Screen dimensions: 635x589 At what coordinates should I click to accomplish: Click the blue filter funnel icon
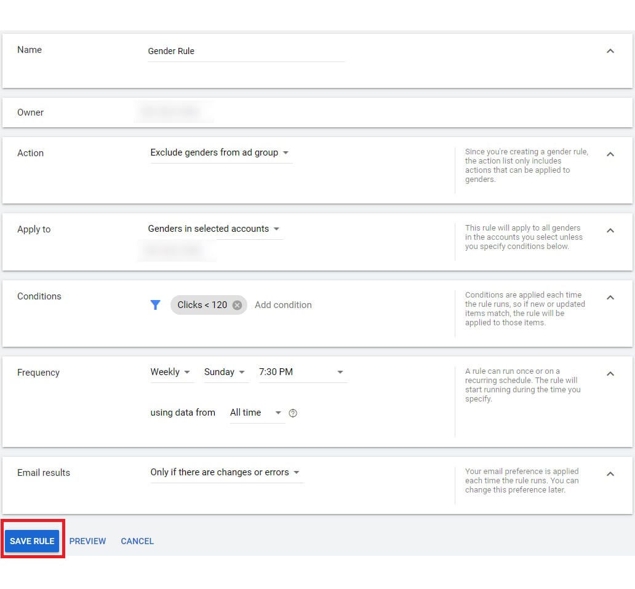(x=156, y=305)
